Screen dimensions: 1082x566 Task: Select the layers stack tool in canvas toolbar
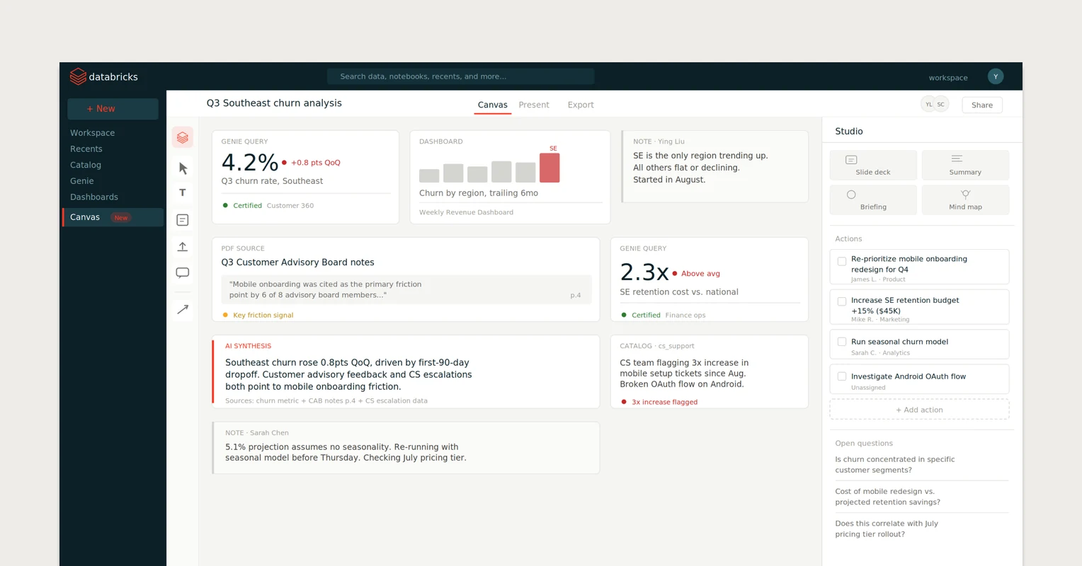183,137
